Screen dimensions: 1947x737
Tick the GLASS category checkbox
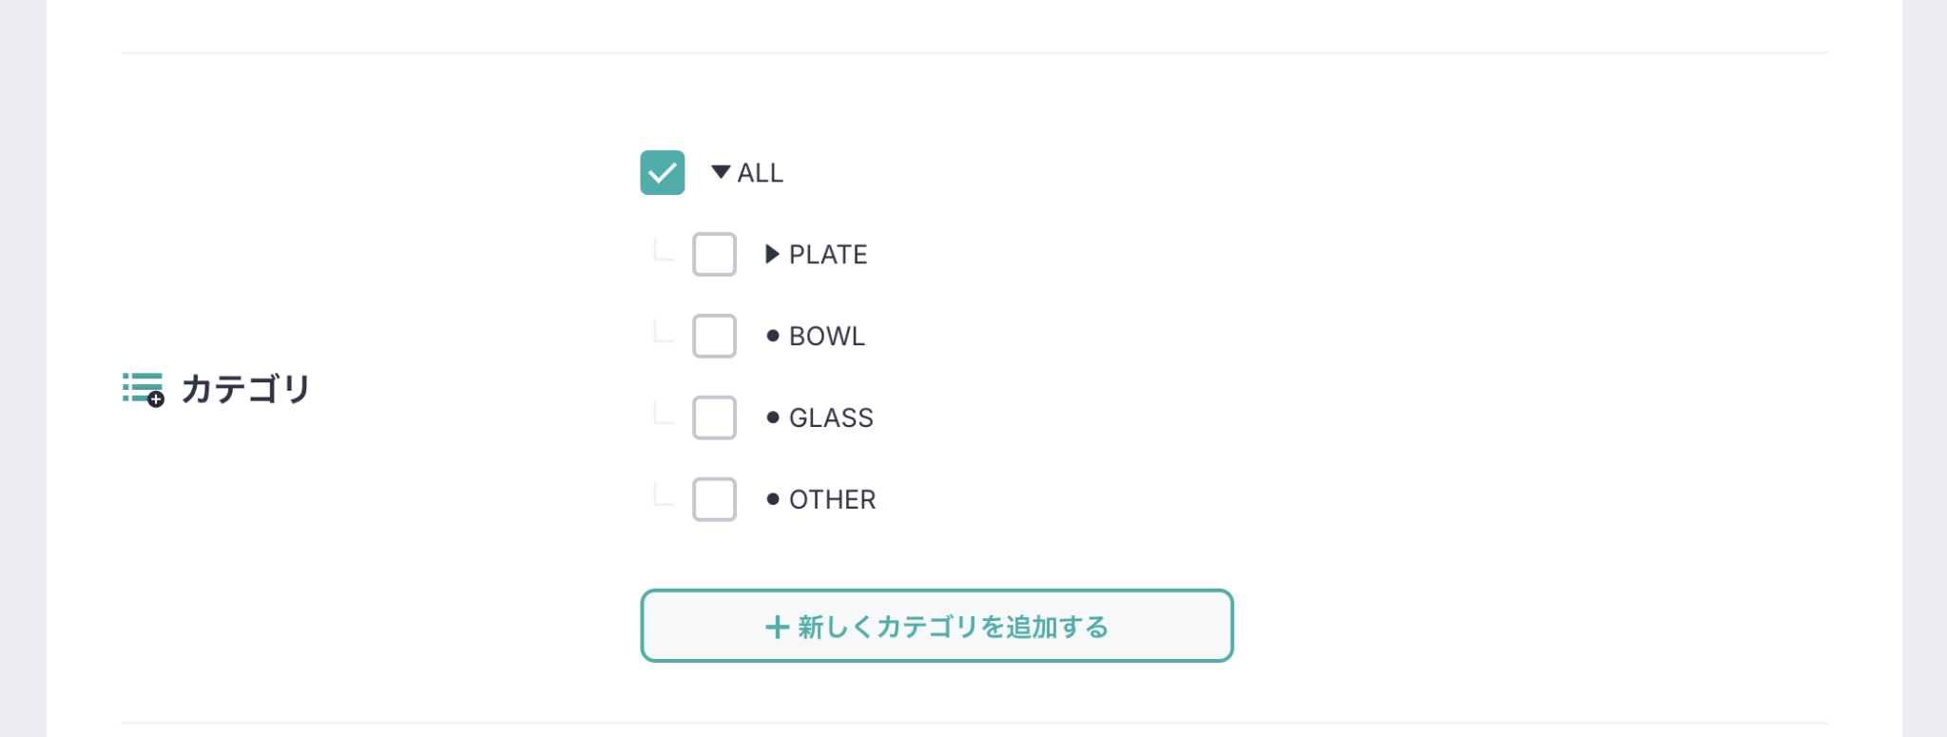(x=714, y=418)
